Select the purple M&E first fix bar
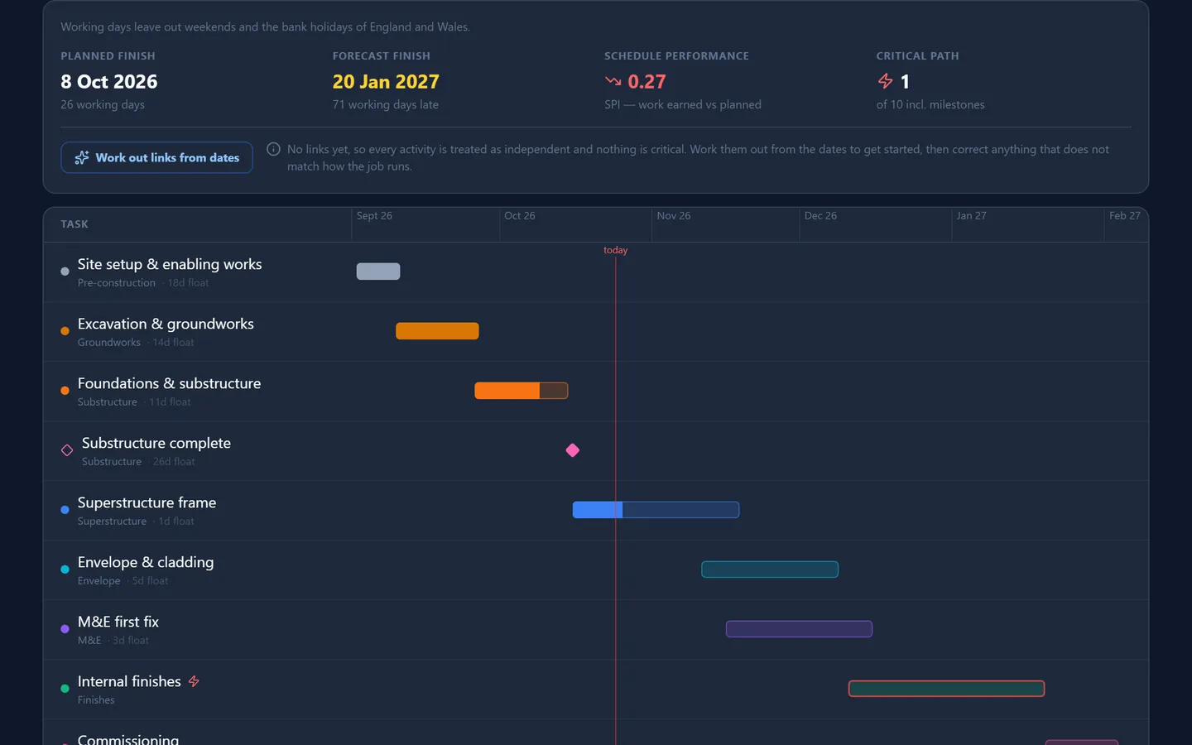1192x745 pixels. pos(799,629)
